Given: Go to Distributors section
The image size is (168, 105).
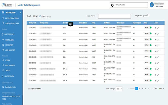Looking at the screenshot, I should point(9,34).
